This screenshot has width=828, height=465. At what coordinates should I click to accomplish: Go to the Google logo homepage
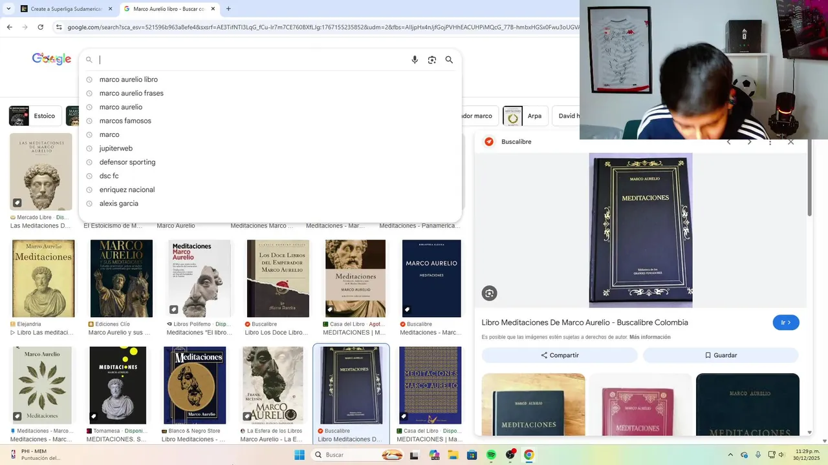coord(52,59)
